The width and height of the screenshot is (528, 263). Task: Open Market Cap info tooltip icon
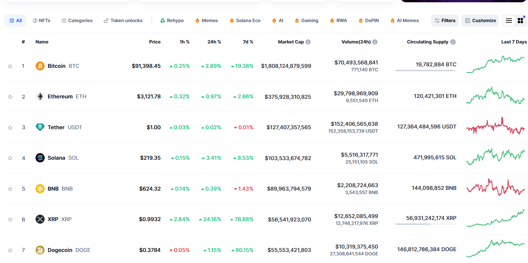[308, 42]
